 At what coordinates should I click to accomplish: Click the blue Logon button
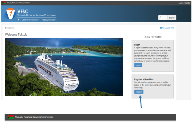138,65
